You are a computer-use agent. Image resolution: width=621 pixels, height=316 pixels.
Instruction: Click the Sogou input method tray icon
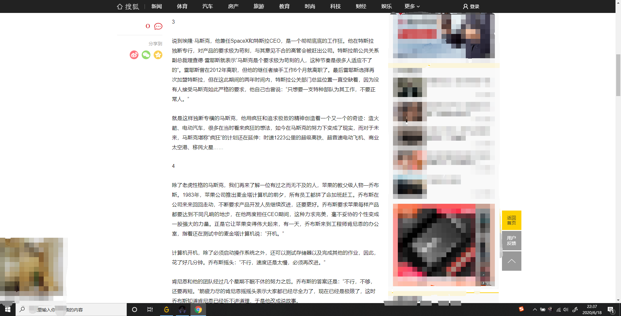pyautogui.click(x=521, y=309)
